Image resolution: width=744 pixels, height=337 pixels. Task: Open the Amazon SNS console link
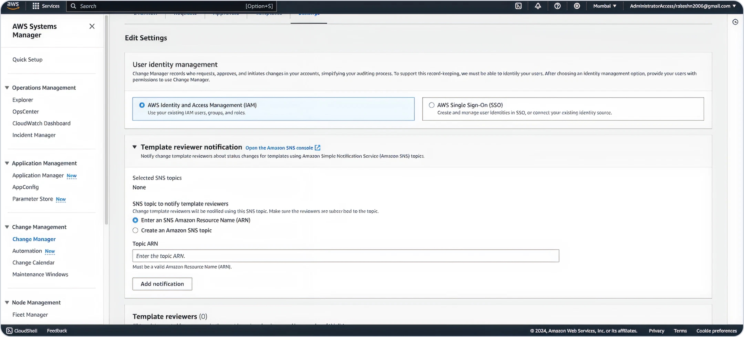click(279, 148)
